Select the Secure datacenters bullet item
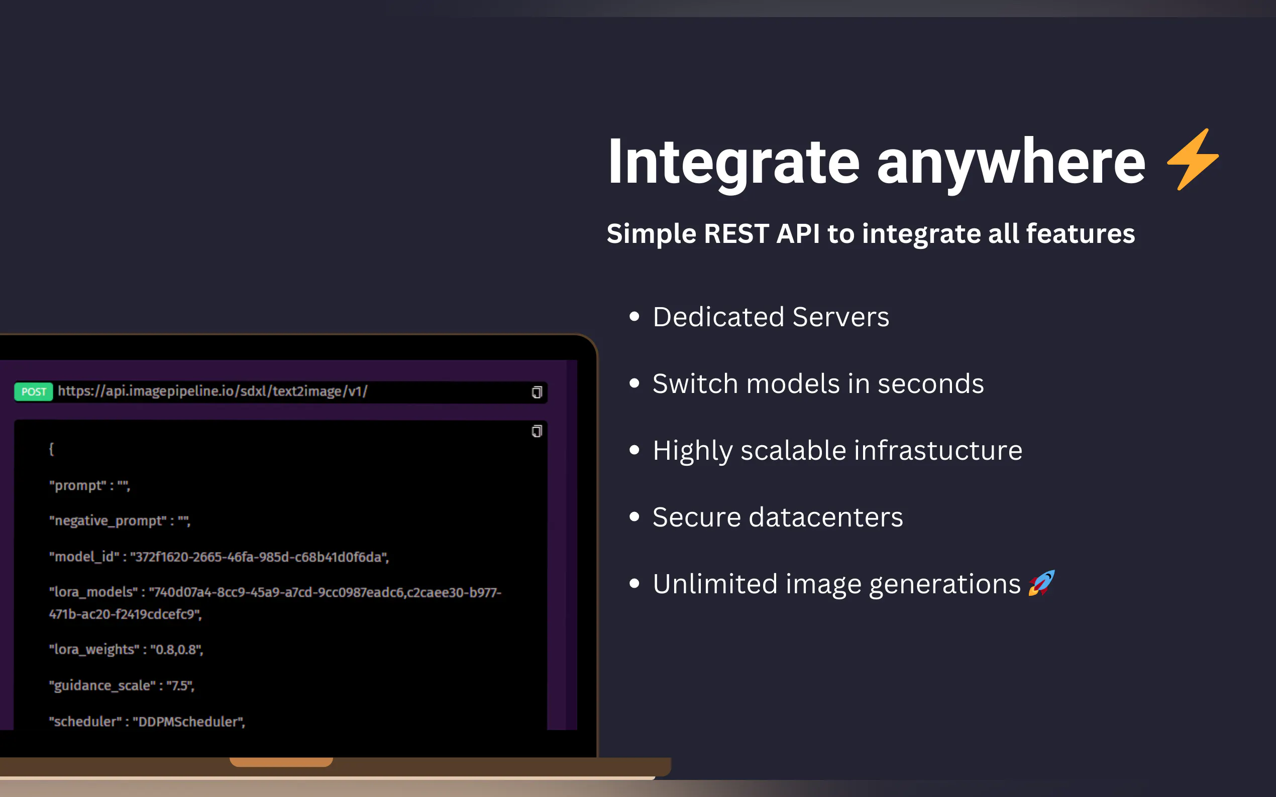1276x797 pixels. click(778, 516)
